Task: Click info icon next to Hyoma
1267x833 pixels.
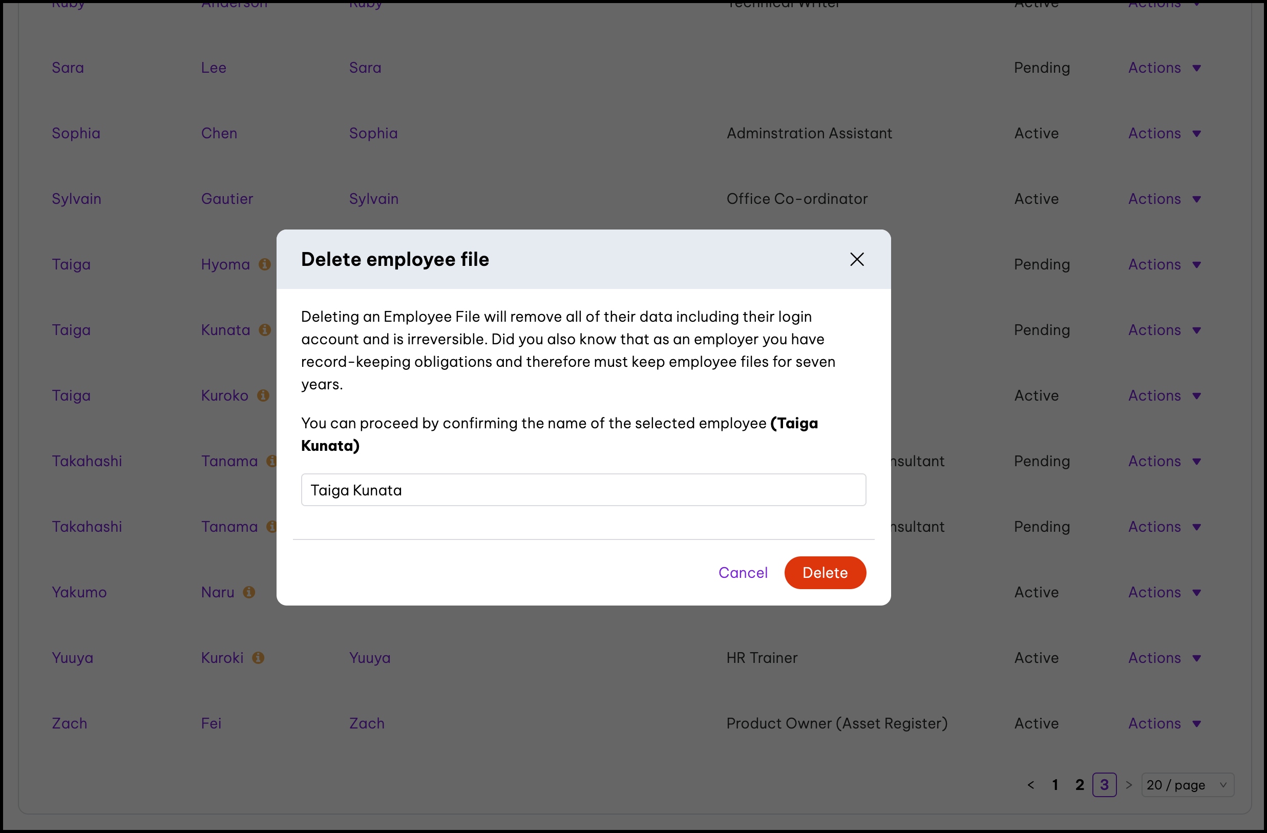Action: pyautogui.click(x=265, y=264)
